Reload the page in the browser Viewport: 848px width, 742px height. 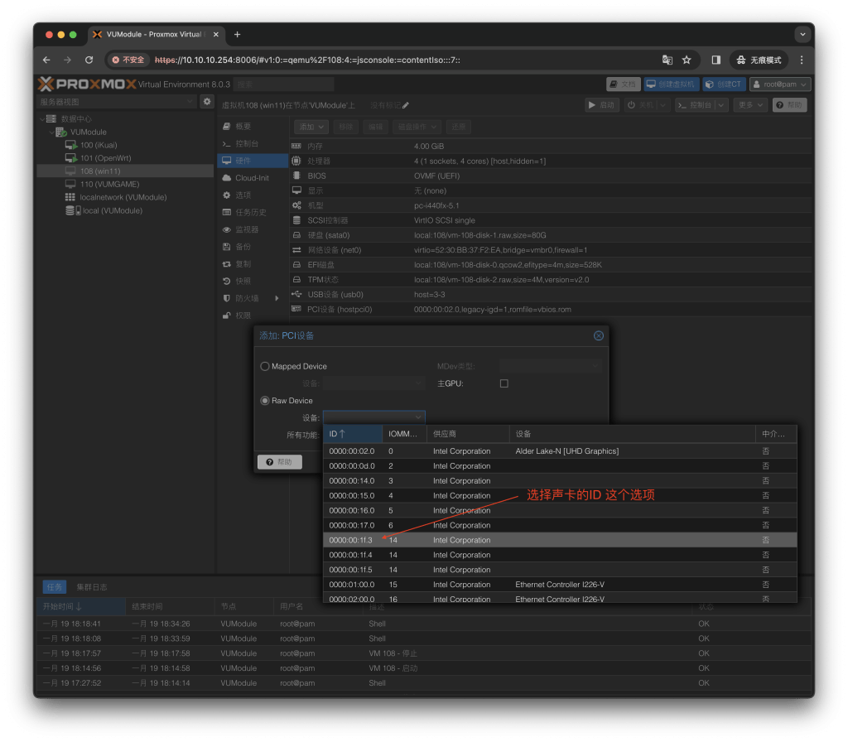click(x=89, y=60)
